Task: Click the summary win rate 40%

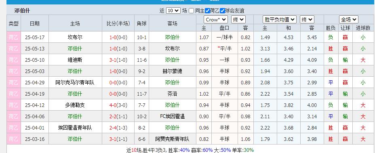Action: pyautogui.click(x=184, y=150)
